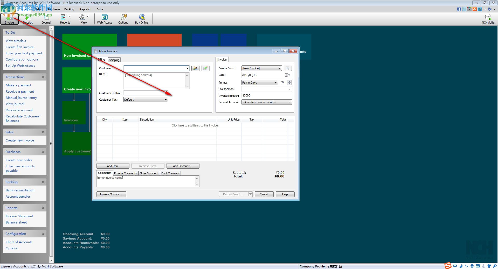Open the date picker for the Date field

pyautogui.click(x=287, y=75)
